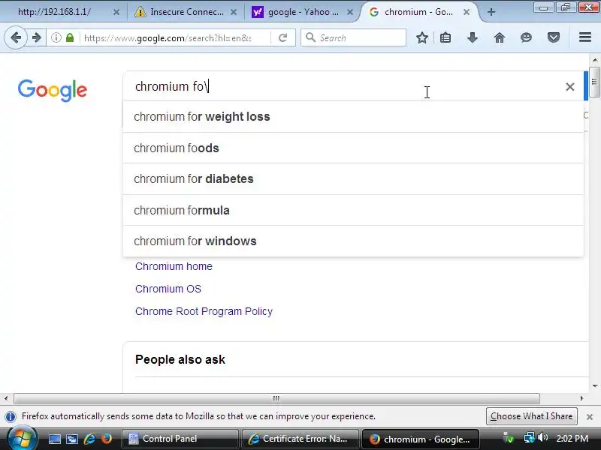Viewport: 601px width, 450px height.
Task: Select the chromium - Google tab
Action: click(419, 12)
